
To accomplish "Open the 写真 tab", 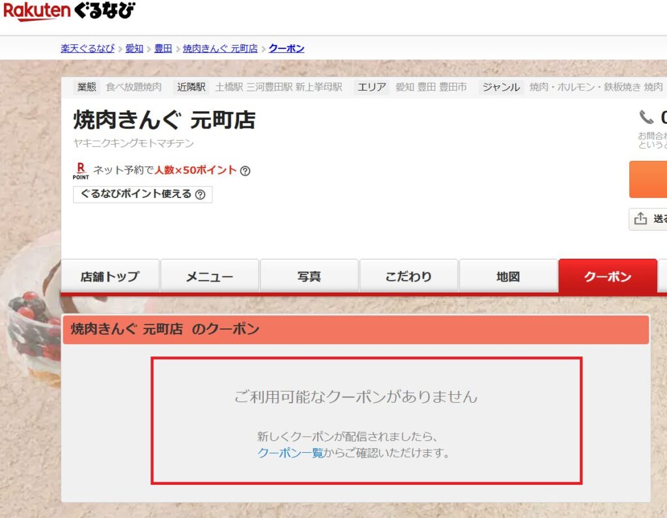I will click(309, 276).
